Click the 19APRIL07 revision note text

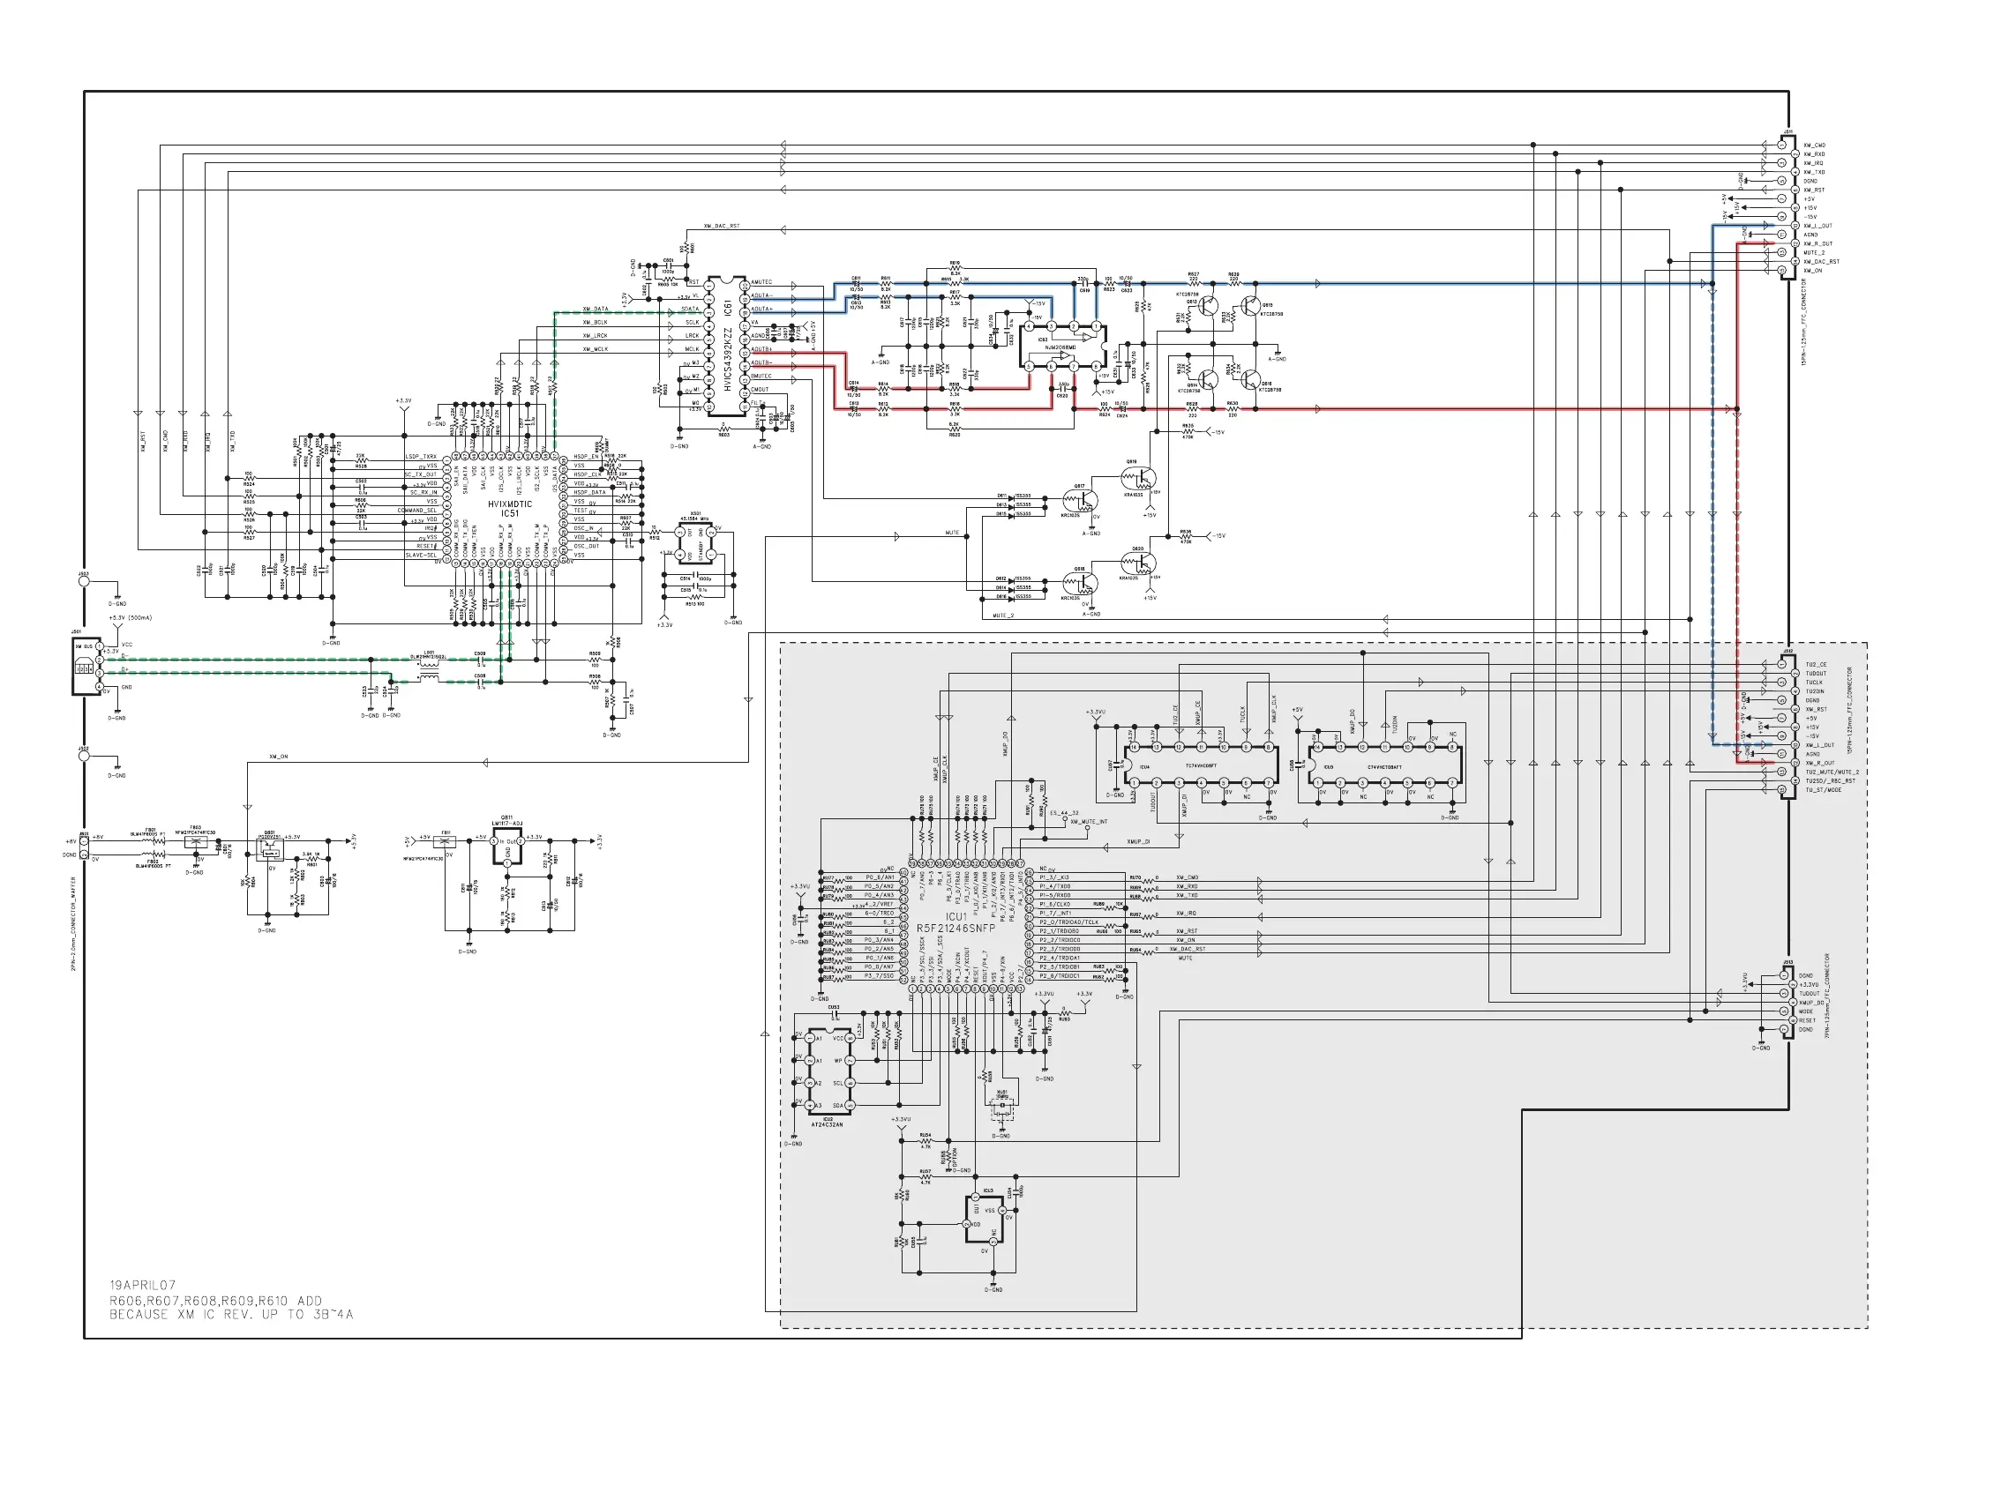(142, 1286)
